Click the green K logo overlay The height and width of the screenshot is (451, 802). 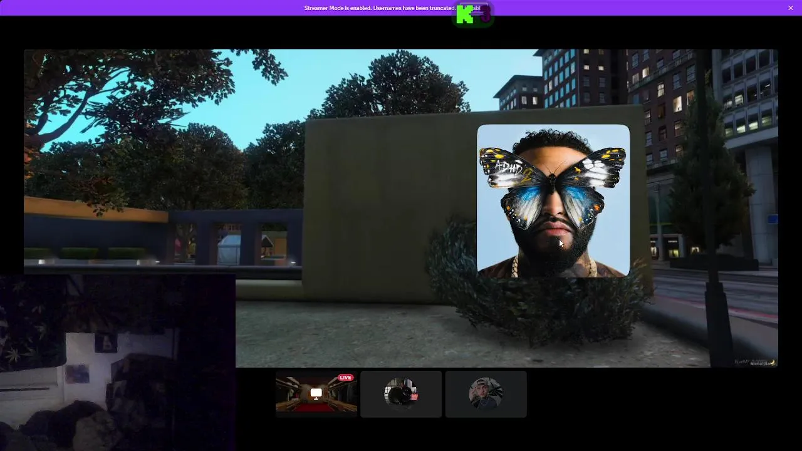(x=466, y=15)
